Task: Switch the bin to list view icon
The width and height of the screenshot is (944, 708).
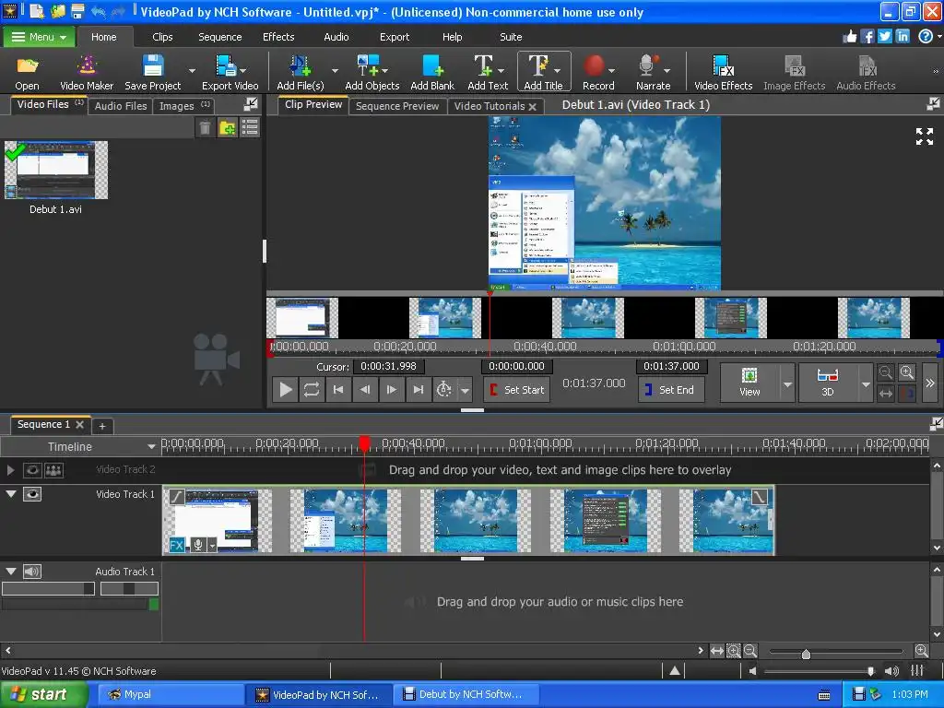Action: (x=249, y=127)
